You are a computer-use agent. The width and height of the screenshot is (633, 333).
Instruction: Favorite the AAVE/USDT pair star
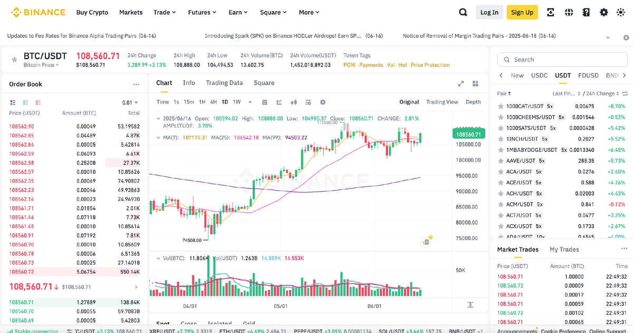tap(501, 160)
